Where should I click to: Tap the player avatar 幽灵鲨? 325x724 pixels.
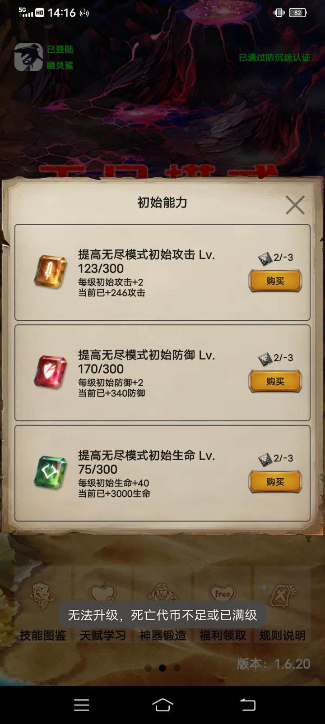pyautogui.click(x=28, y=57)
